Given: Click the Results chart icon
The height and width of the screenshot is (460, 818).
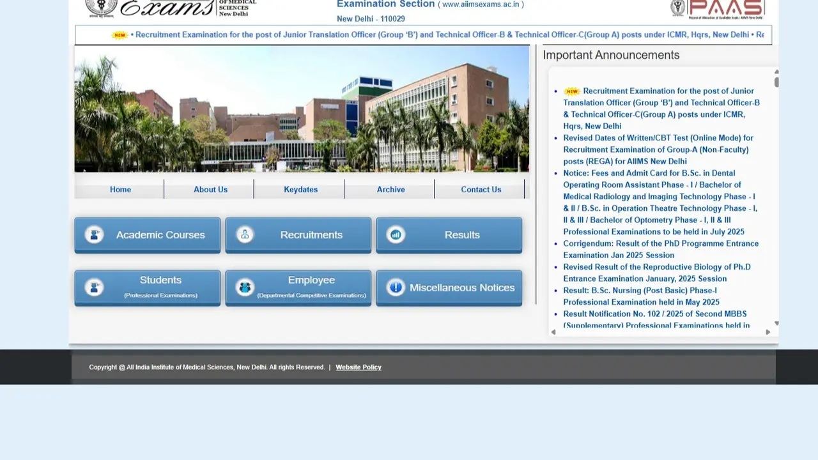Looking at the screenshot, I should 396,234.
